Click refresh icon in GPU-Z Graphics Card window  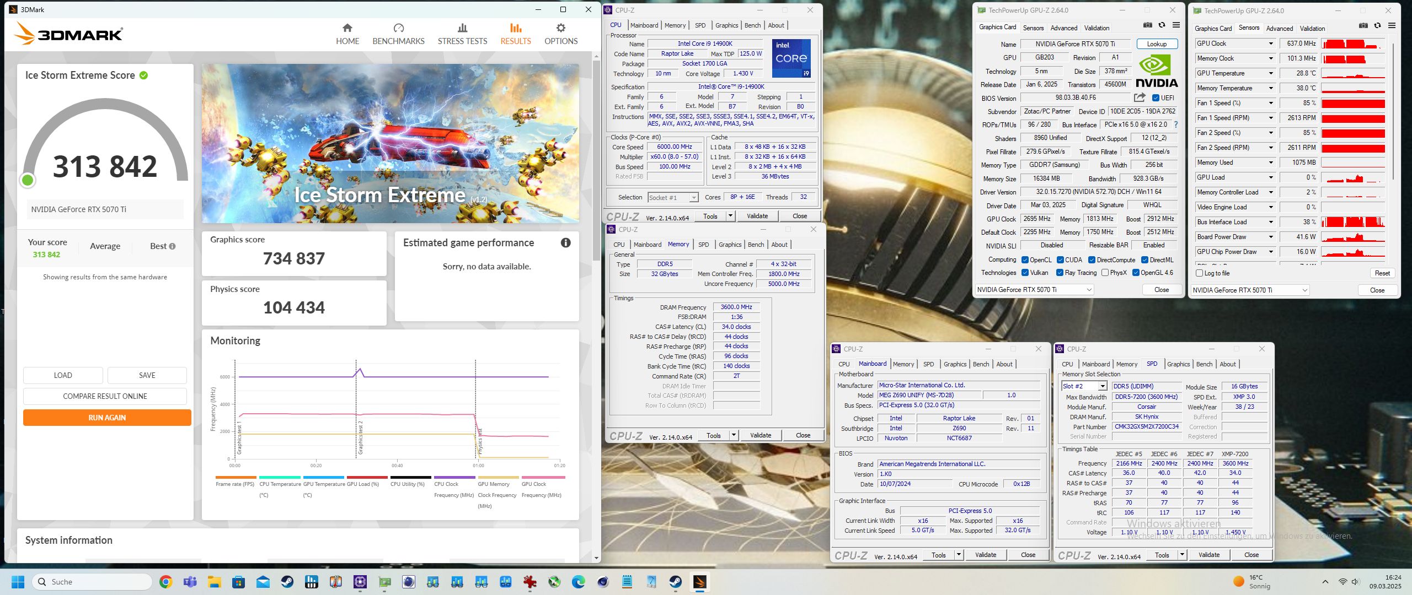[x=1162, y=25]
